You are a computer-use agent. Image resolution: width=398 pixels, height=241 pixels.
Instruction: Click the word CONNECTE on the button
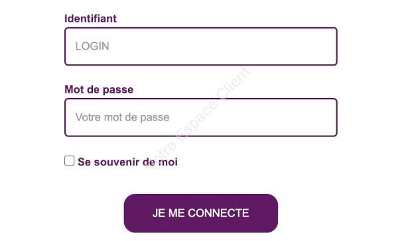coord(218,213)
